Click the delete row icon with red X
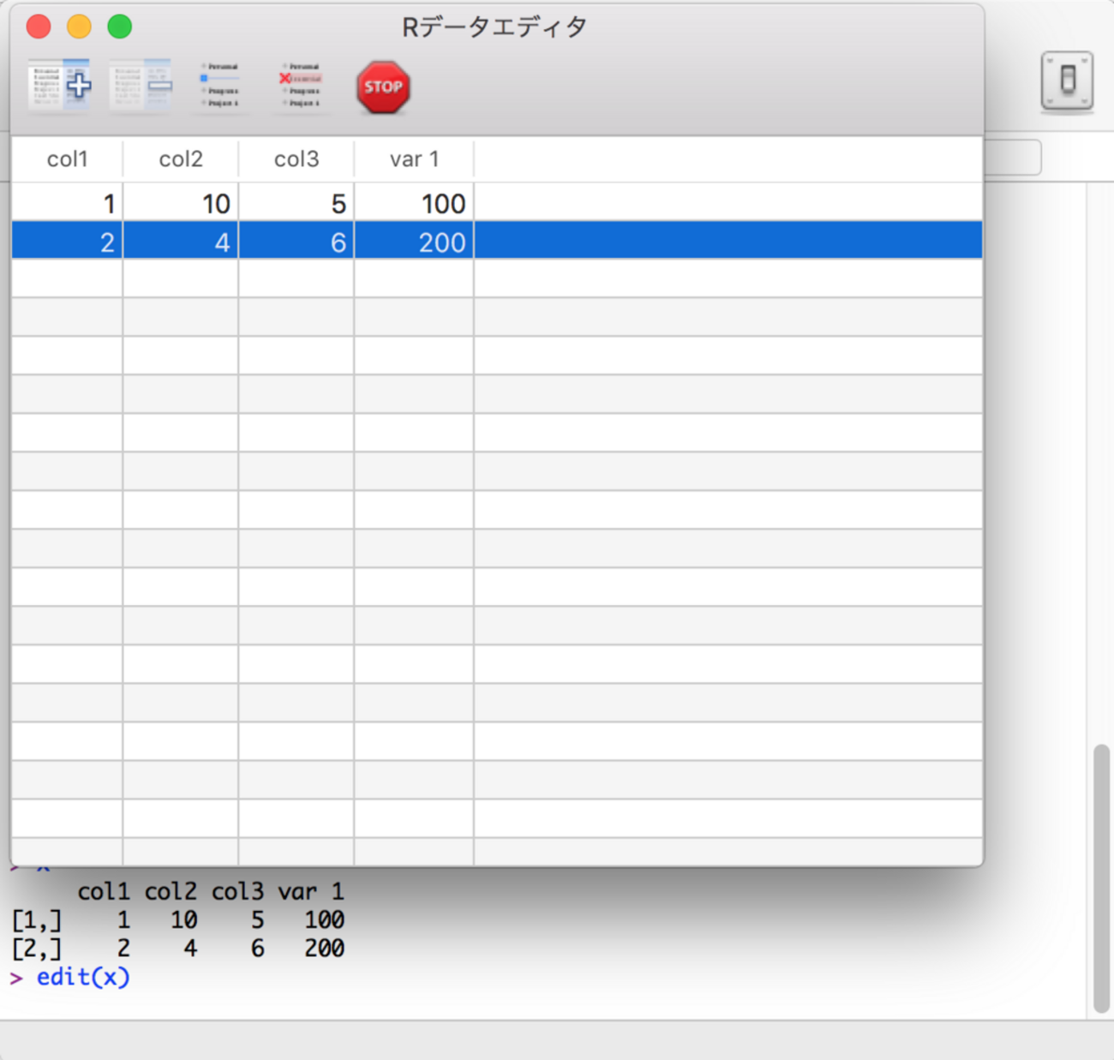 (302, 86)
